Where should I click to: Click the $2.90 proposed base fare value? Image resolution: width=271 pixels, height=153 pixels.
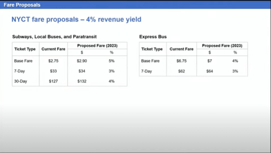tap(82, 61)
